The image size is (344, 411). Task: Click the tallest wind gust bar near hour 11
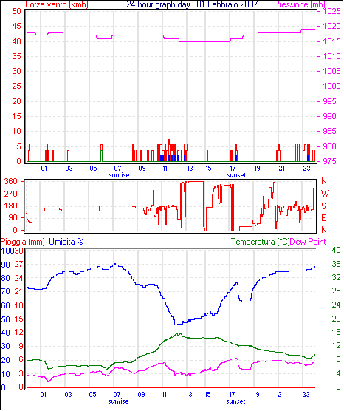click(169, 150)
